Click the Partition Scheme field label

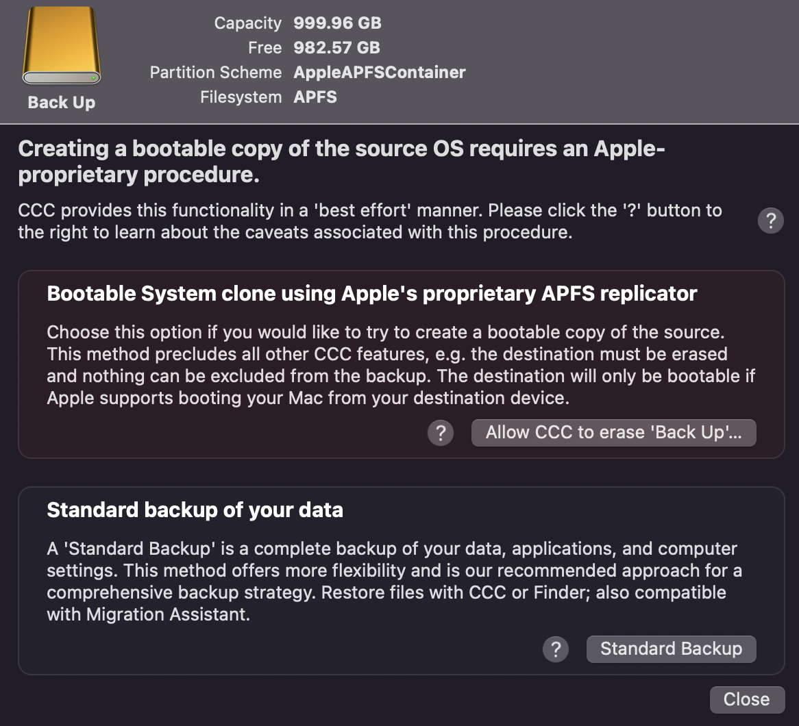coord(215,73)
